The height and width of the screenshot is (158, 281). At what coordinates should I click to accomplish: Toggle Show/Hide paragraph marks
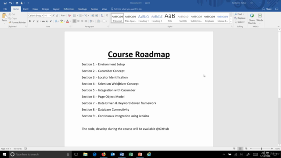pos(107,16)
